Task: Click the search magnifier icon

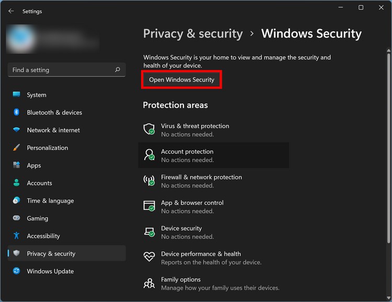Action: point(118,70)
